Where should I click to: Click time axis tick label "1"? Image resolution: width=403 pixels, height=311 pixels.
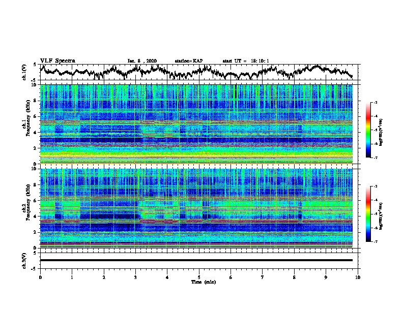[x=72, y=277]
